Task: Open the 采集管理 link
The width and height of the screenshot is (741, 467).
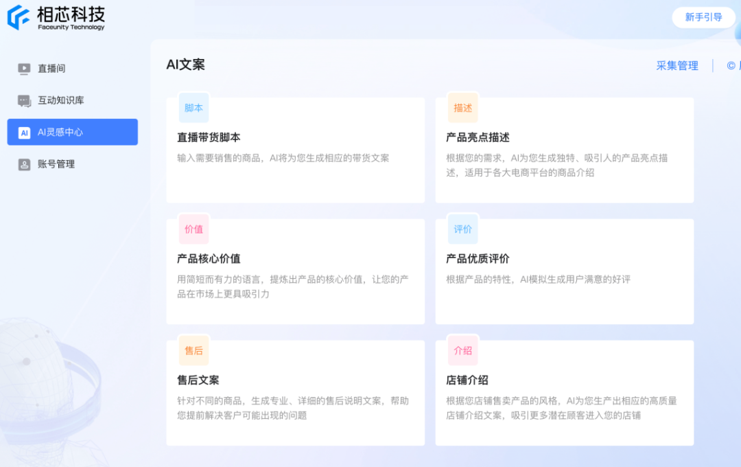Action: click(x=677, y=66)
